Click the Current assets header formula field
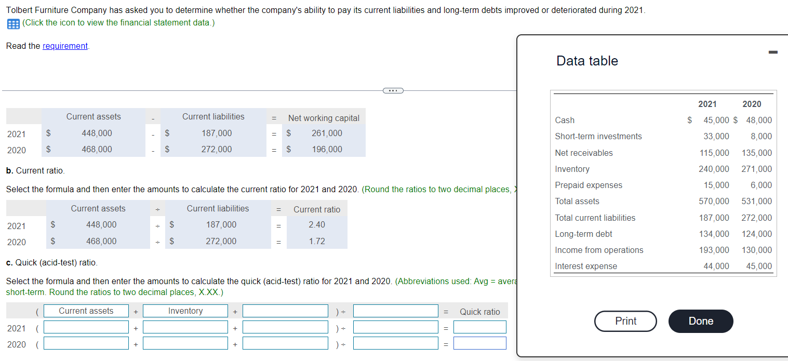Viewport: 788px width, 361px height. tap(86, 311)
